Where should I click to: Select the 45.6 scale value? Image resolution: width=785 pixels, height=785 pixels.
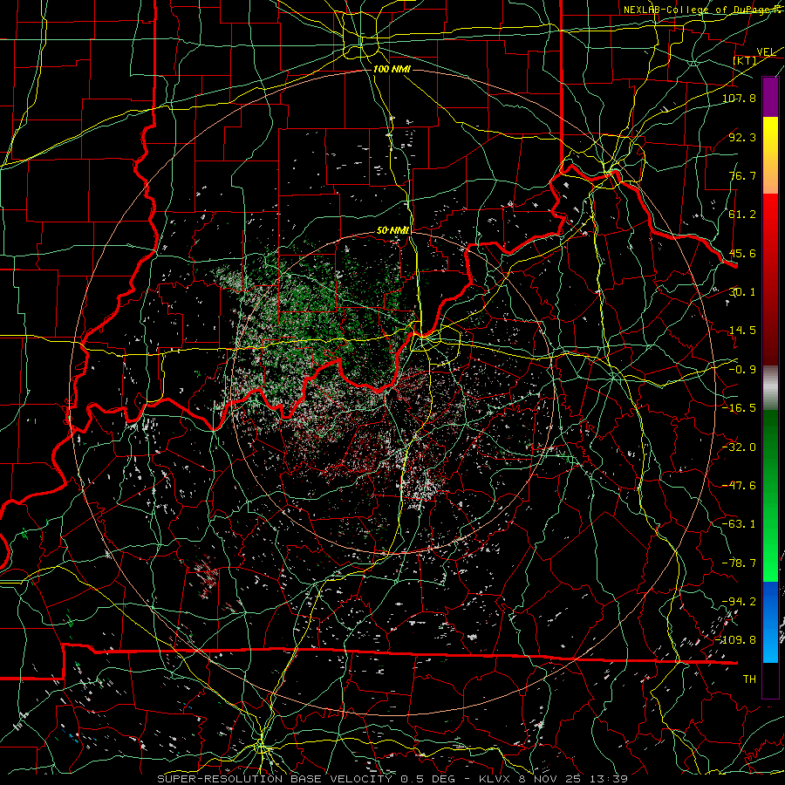(742, 253)
